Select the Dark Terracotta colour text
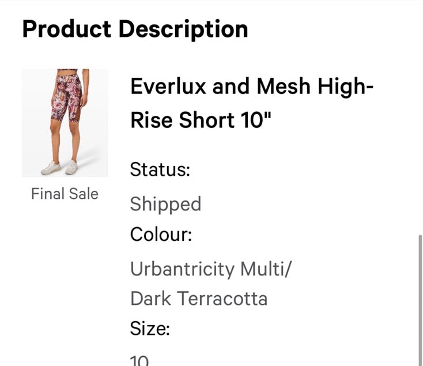Image resolution: width=423 pixels, height=366 pixels. [199, 299]
